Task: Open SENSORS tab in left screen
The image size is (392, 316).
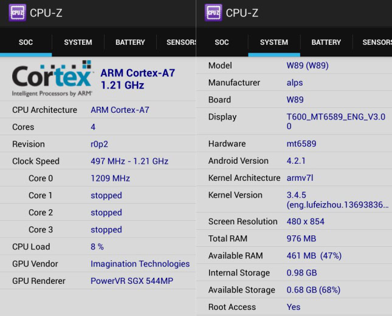Action: pyautogui.click(x=177, y=42)
